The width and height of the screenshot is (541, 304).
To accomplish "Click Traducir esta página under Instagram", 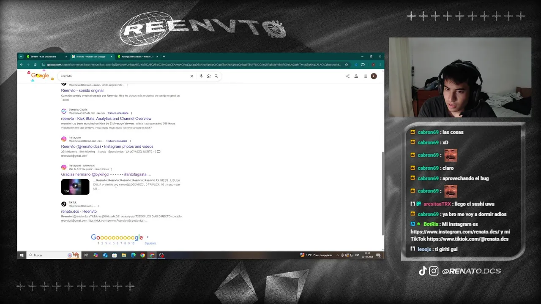I will point(117,141).
